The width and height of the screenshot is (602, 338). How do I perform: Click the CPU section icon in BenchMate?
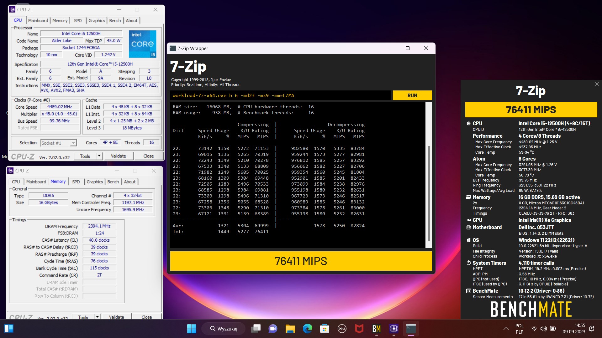click(468, 124)
